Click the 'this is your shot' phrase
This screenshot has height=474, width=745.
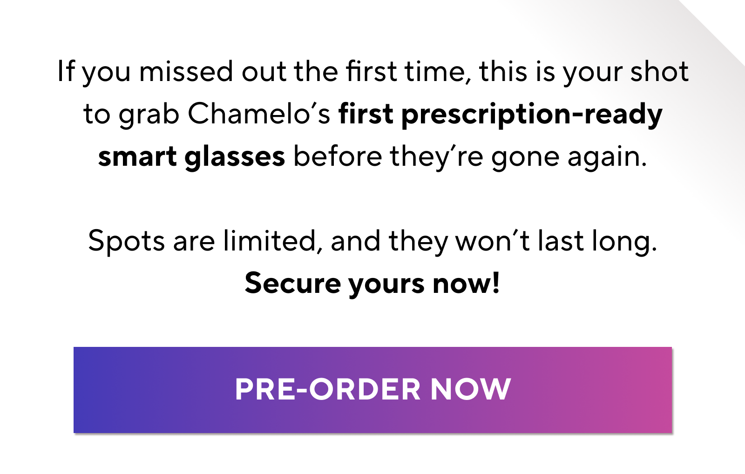tap(584, 72)
